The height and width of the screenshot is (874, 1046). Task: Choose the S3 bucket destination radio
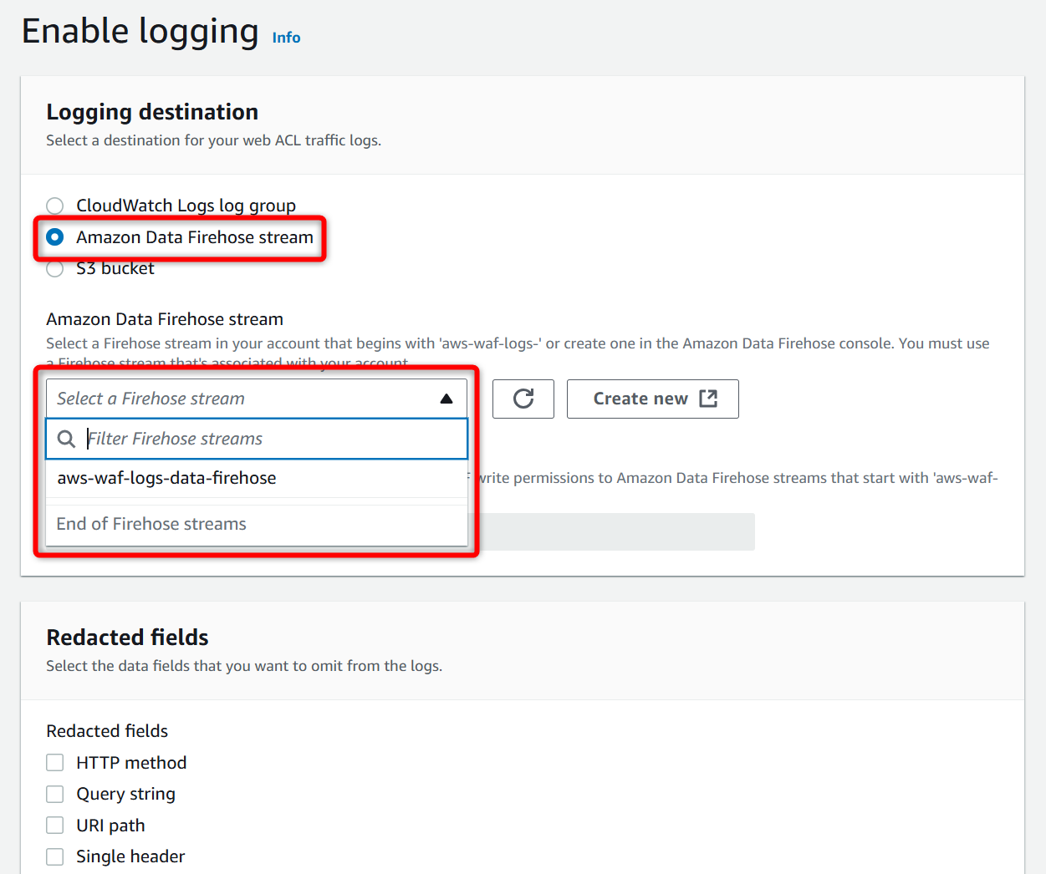click(55, 269)
